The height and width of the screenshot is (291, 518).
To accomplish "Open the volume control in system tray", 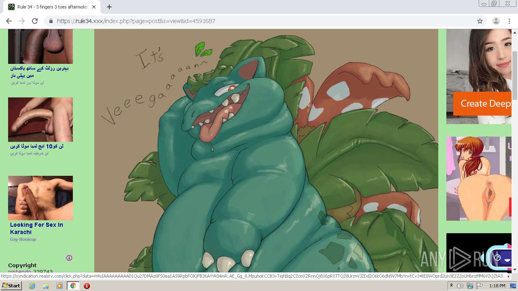I will pyautogui.click(x=460, y=286).
